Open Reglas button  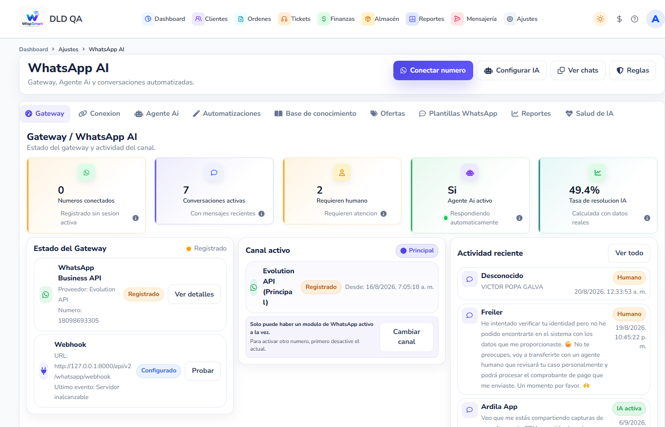point(633,70)
